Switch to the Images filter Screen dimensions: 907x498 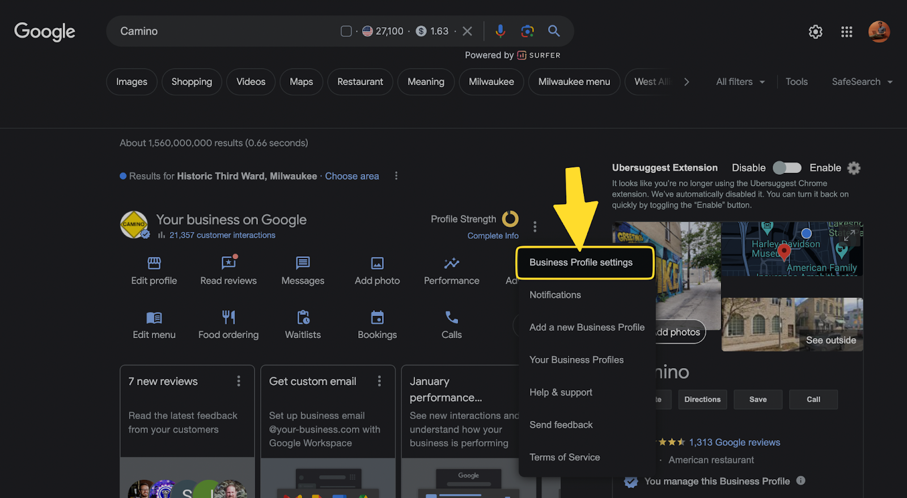pos(132,82)
